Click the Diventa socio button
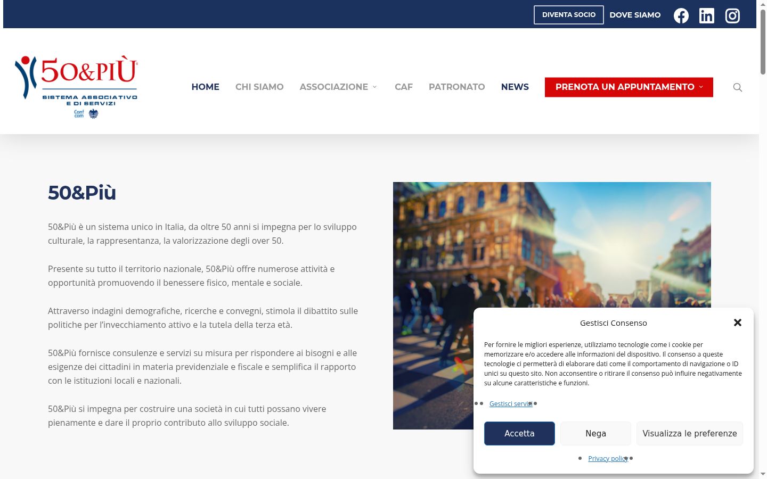This screenshot has width=767, height=479. click(569, 15)
